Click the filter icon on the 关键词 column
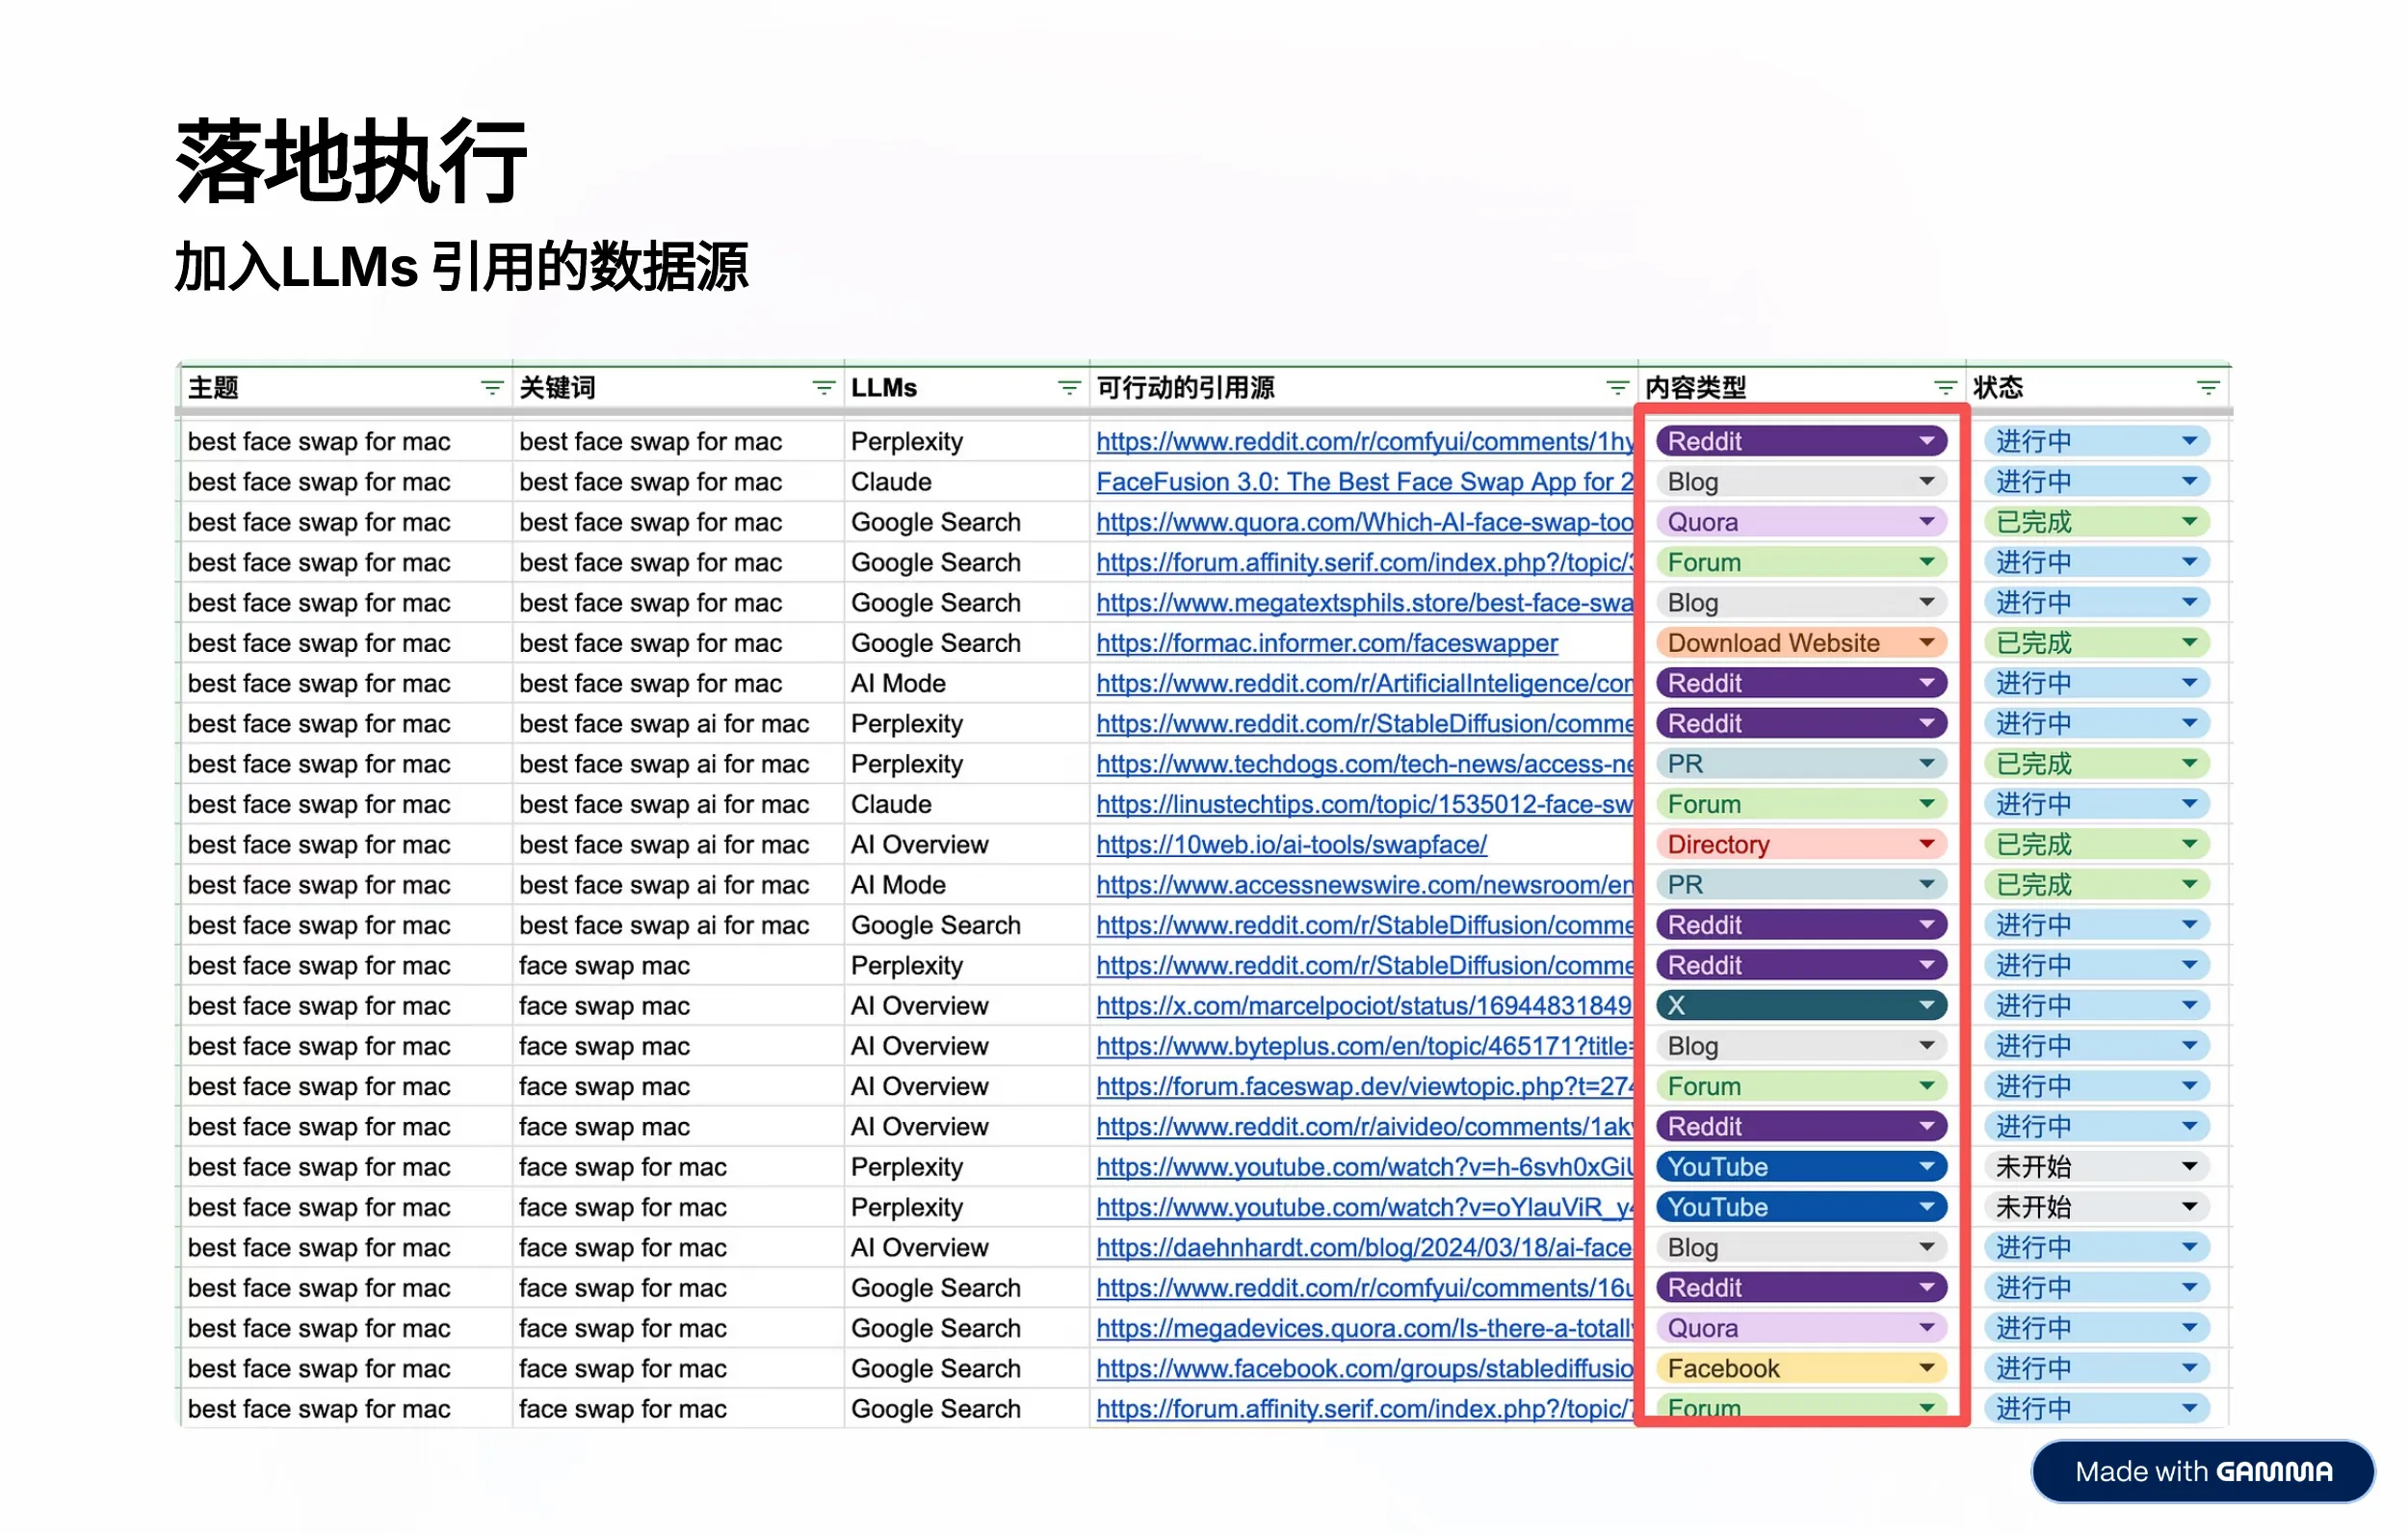Viewport: 2408px width, 1536px height. click(x=823, y=387)
